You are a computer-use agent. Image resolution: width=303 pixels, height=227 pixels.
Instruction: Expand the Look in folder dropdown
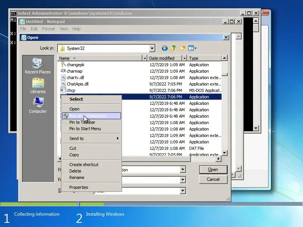(x=152, y=48)
